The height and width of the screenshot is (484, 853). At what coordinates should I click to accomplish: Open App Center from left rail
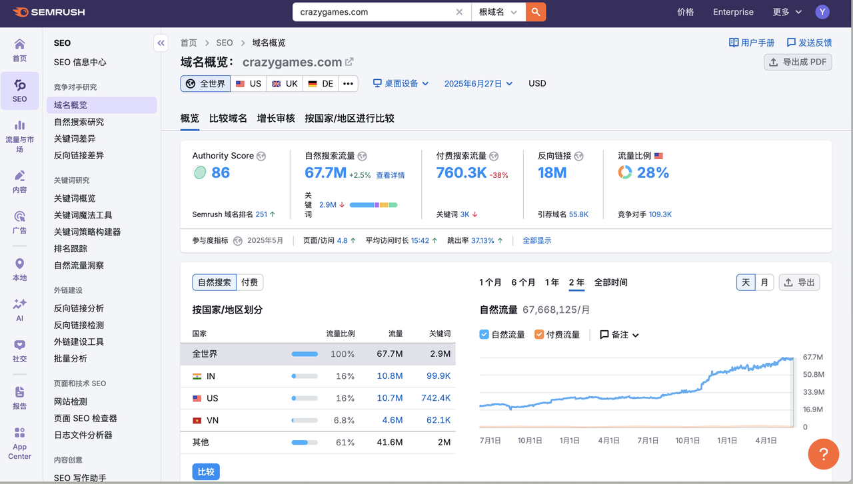click(19, 443)
